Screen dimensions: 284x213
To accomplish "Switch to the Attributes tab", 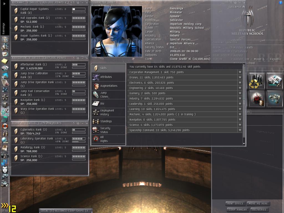I will (x=108, y=77).
